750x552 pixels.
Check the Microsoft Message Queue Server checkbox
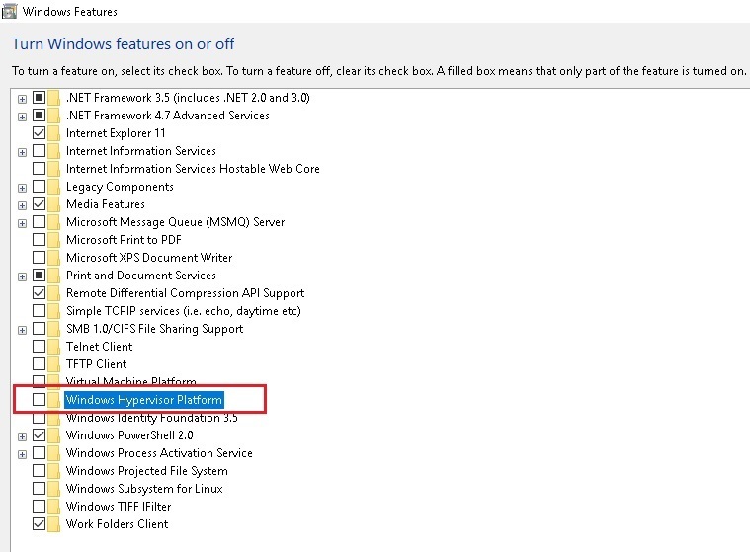40,222
